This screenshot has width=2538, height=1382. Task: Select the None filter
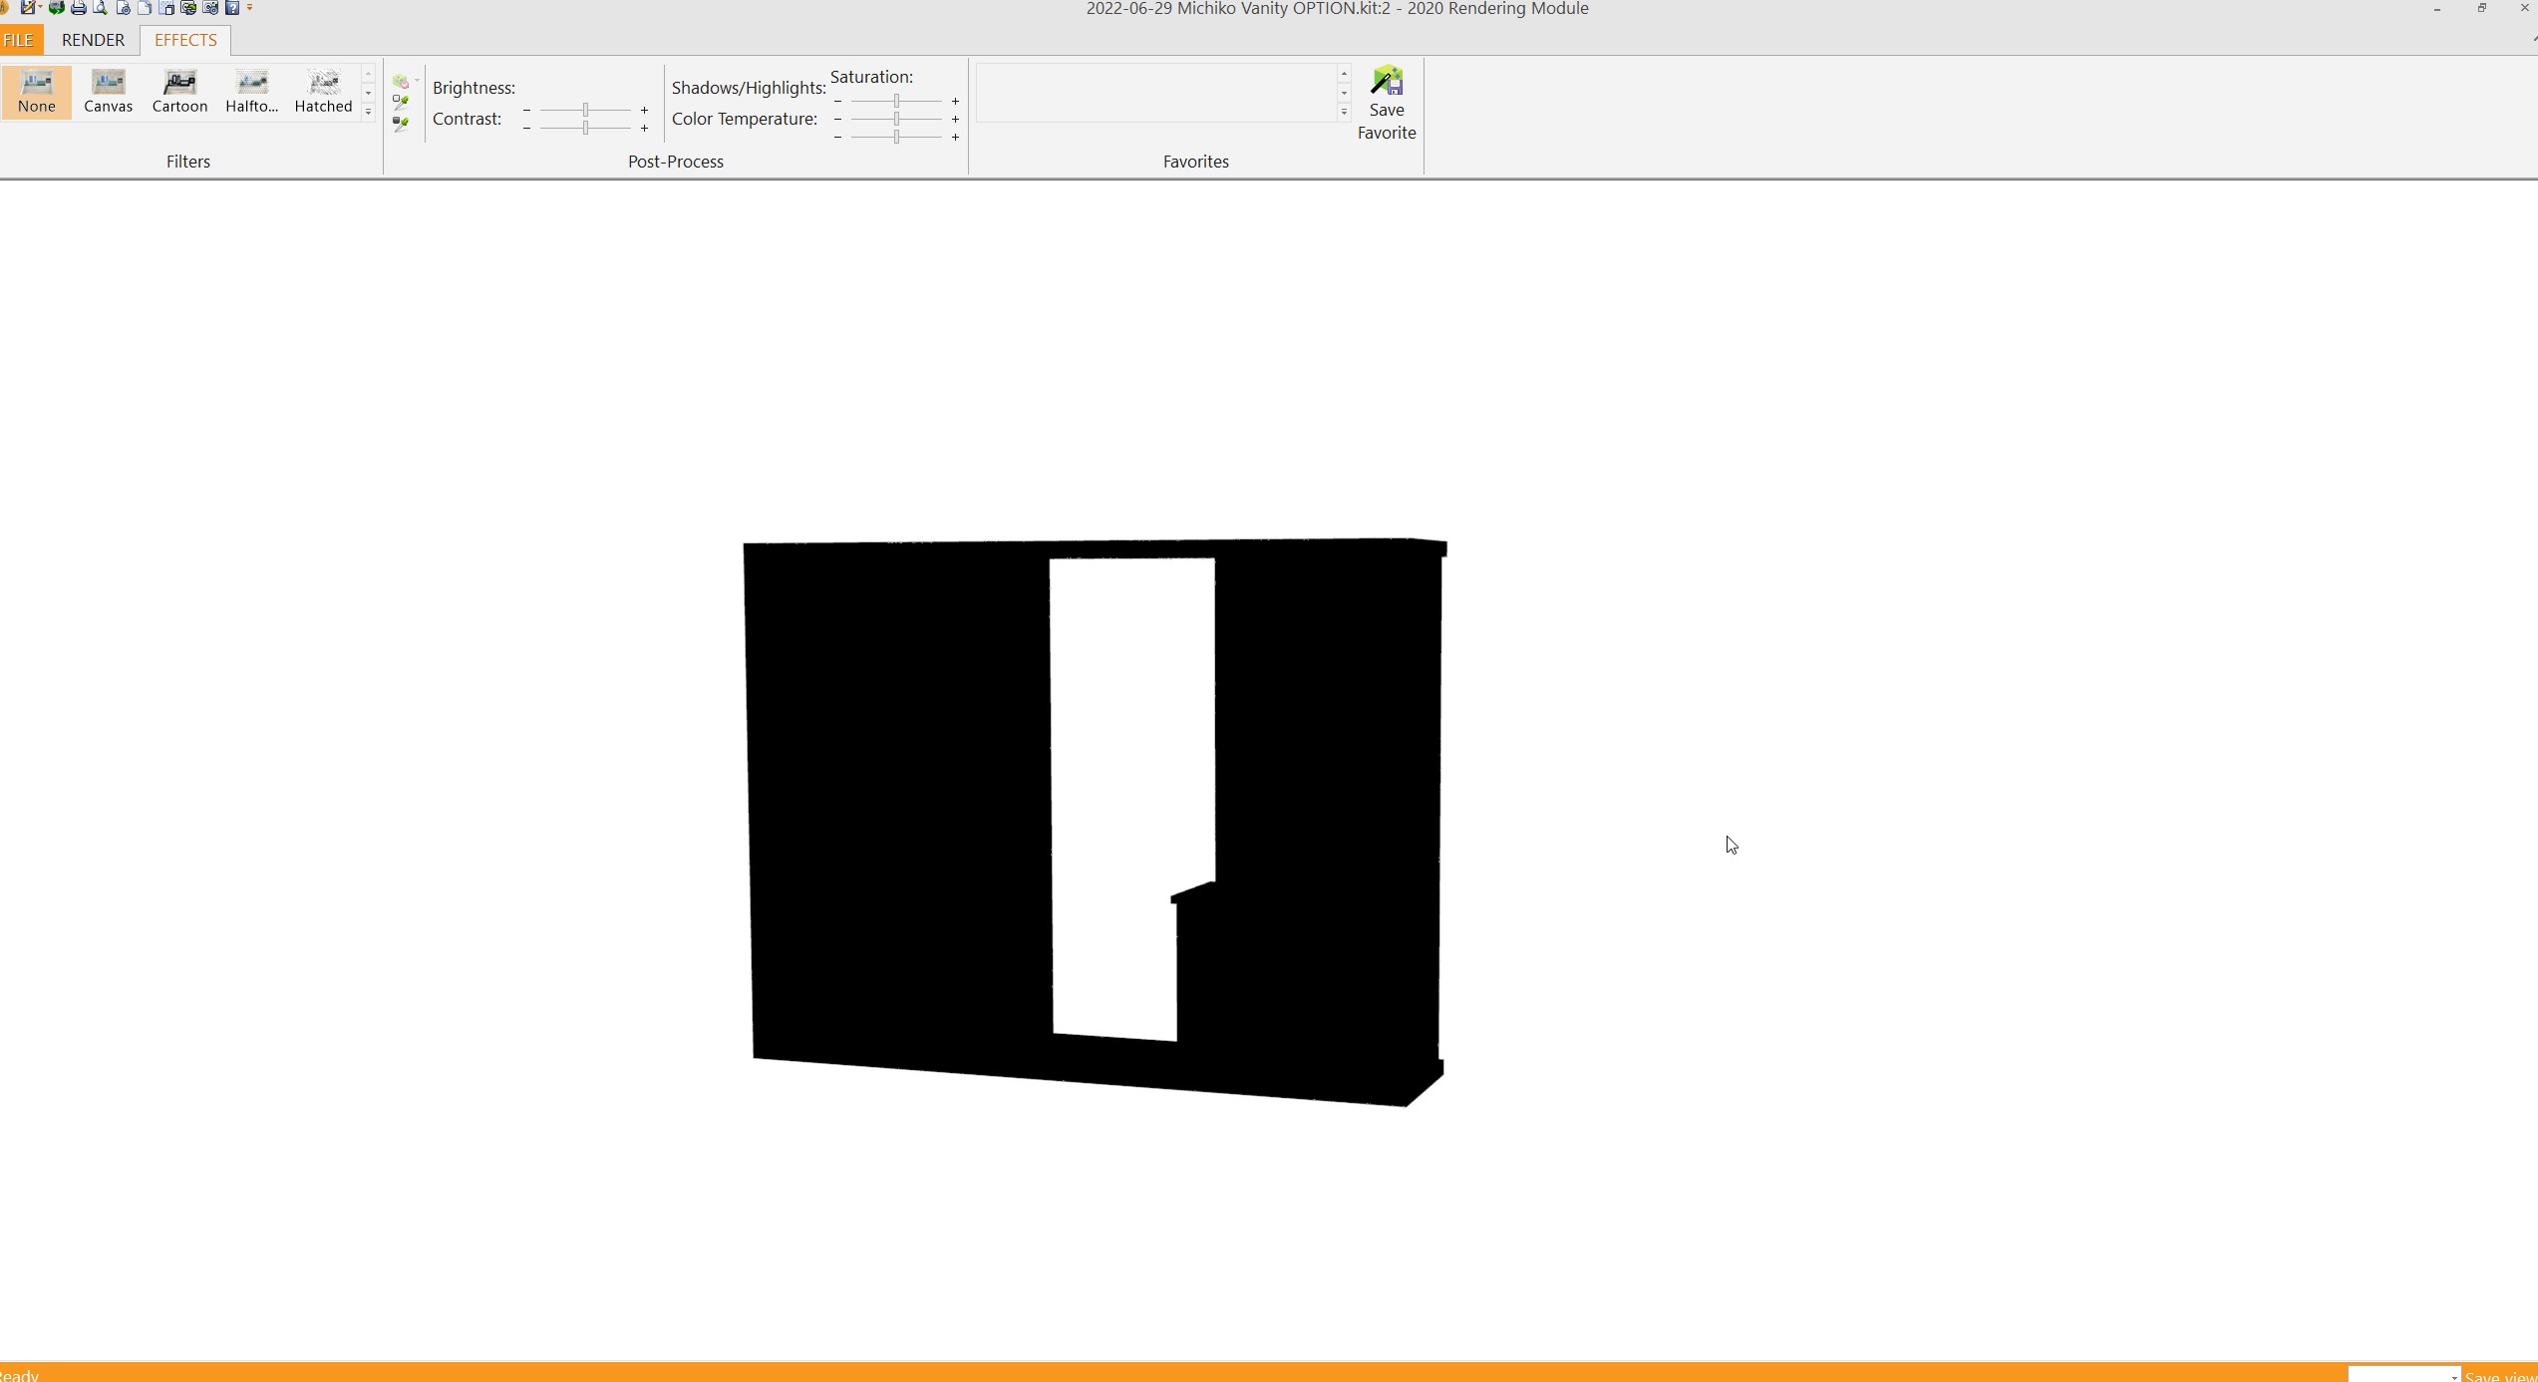(x=37, y=92)
